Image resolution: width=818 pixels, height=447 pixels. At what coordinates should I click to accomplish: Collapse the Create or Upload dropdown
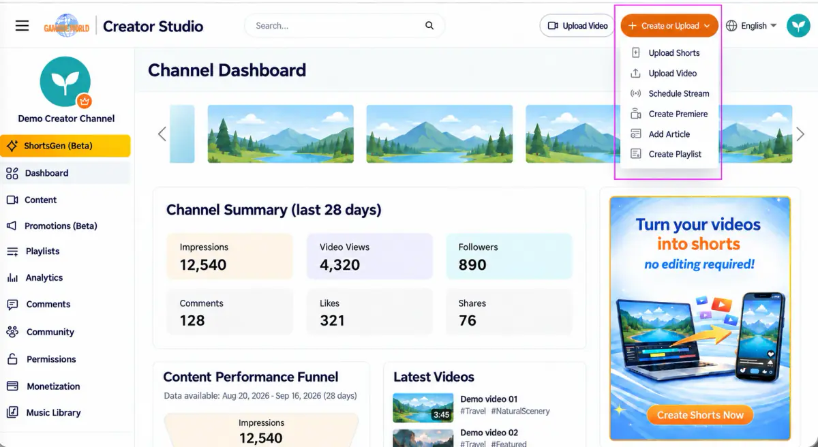(x=669, y=26)
